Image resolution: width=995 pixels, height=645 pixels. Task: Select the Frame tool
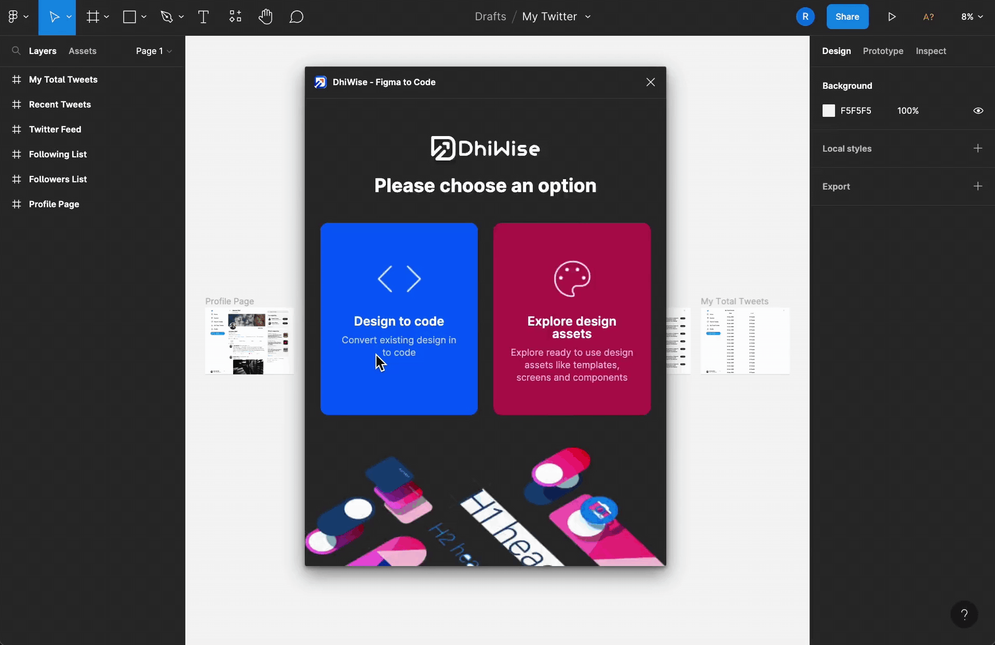[92, 17]
